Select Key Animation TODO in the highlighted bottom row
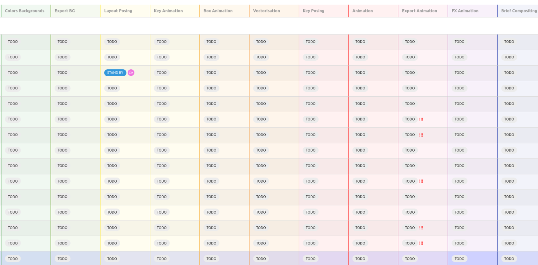The image size is (538, 265). coord(162,259)
